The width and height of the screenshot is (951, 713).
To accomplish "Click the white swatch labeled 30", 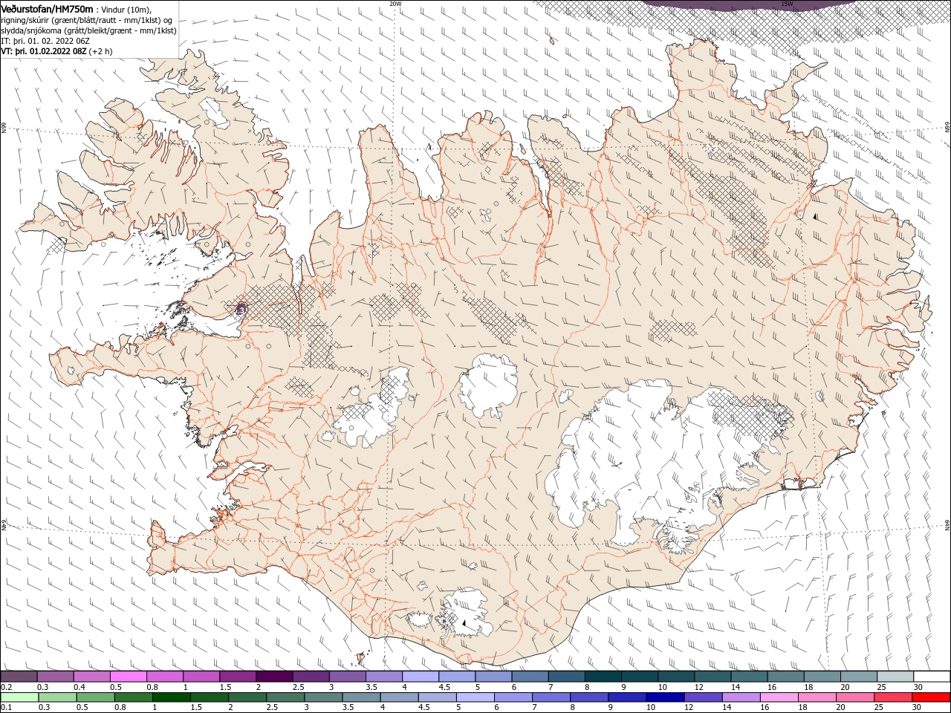I will (x=932, y=677).
